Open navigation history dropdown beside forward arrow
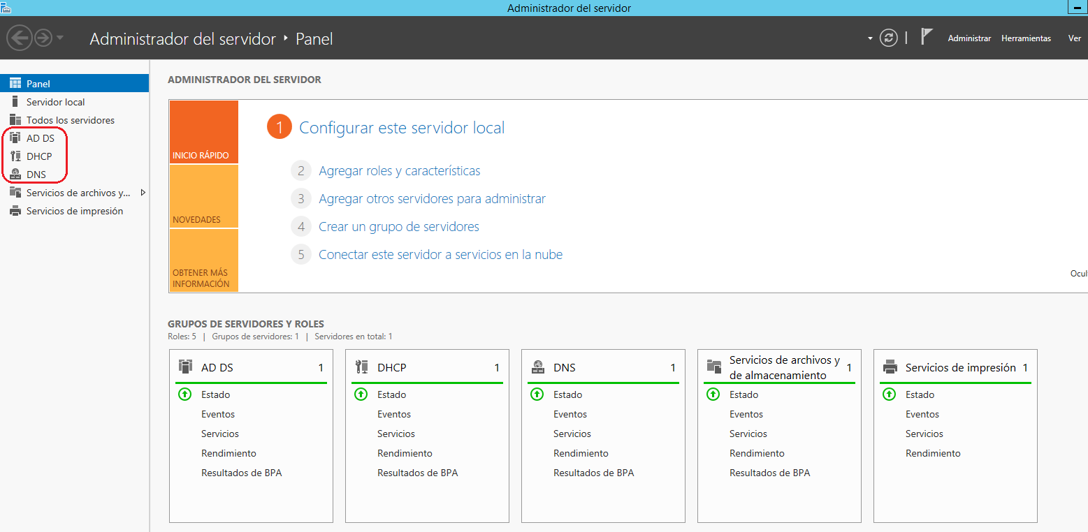Image resolution: width=1088 pixels, height=532 pixels. [x=59, y=38]
